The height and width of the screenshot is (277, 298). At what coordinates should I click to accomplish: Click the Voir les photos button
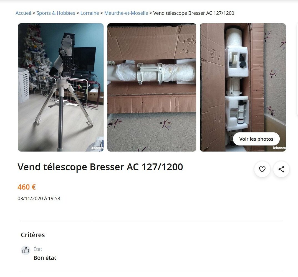coord(256,139)
